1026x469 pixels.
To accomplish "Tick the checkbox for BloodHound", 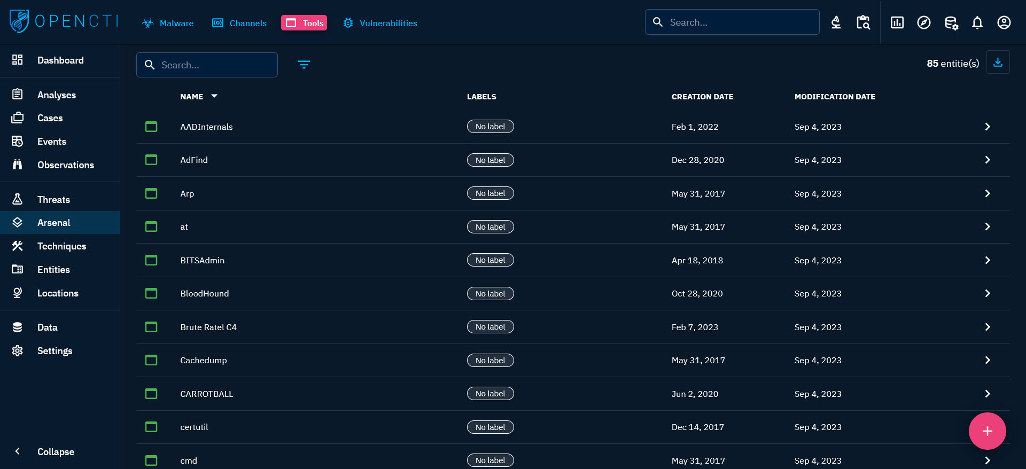I will (x=151, y=293).
